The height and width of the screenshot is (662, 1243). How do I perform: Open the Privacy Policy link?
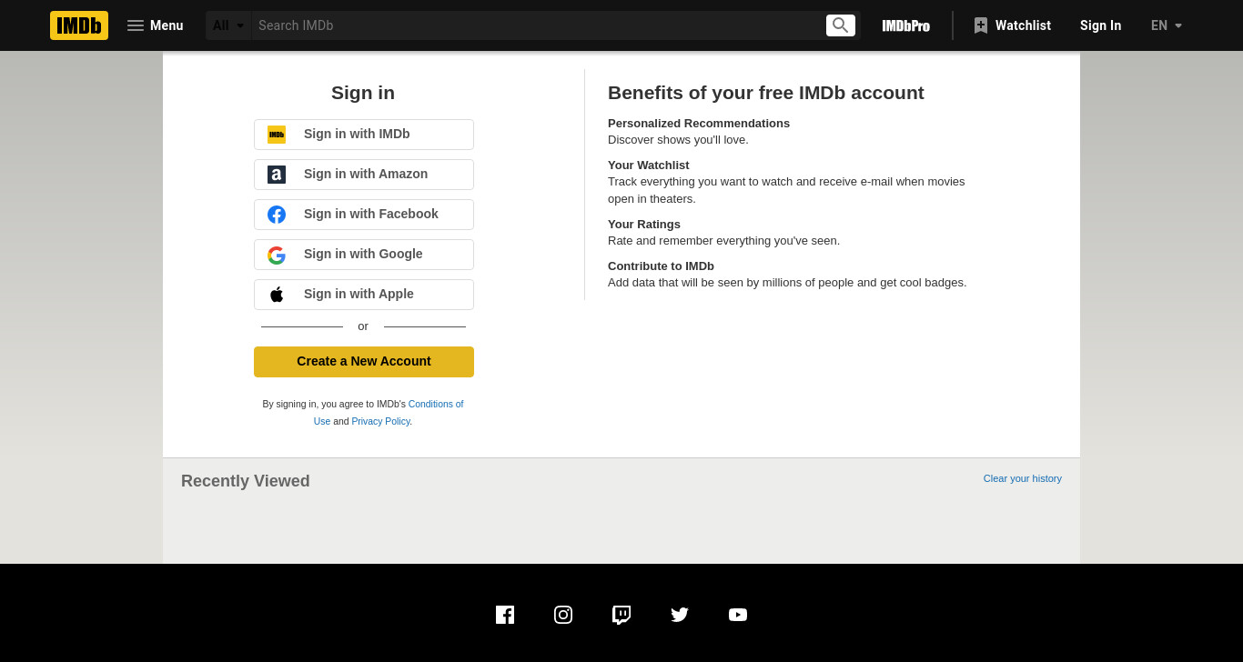[380, 421]
